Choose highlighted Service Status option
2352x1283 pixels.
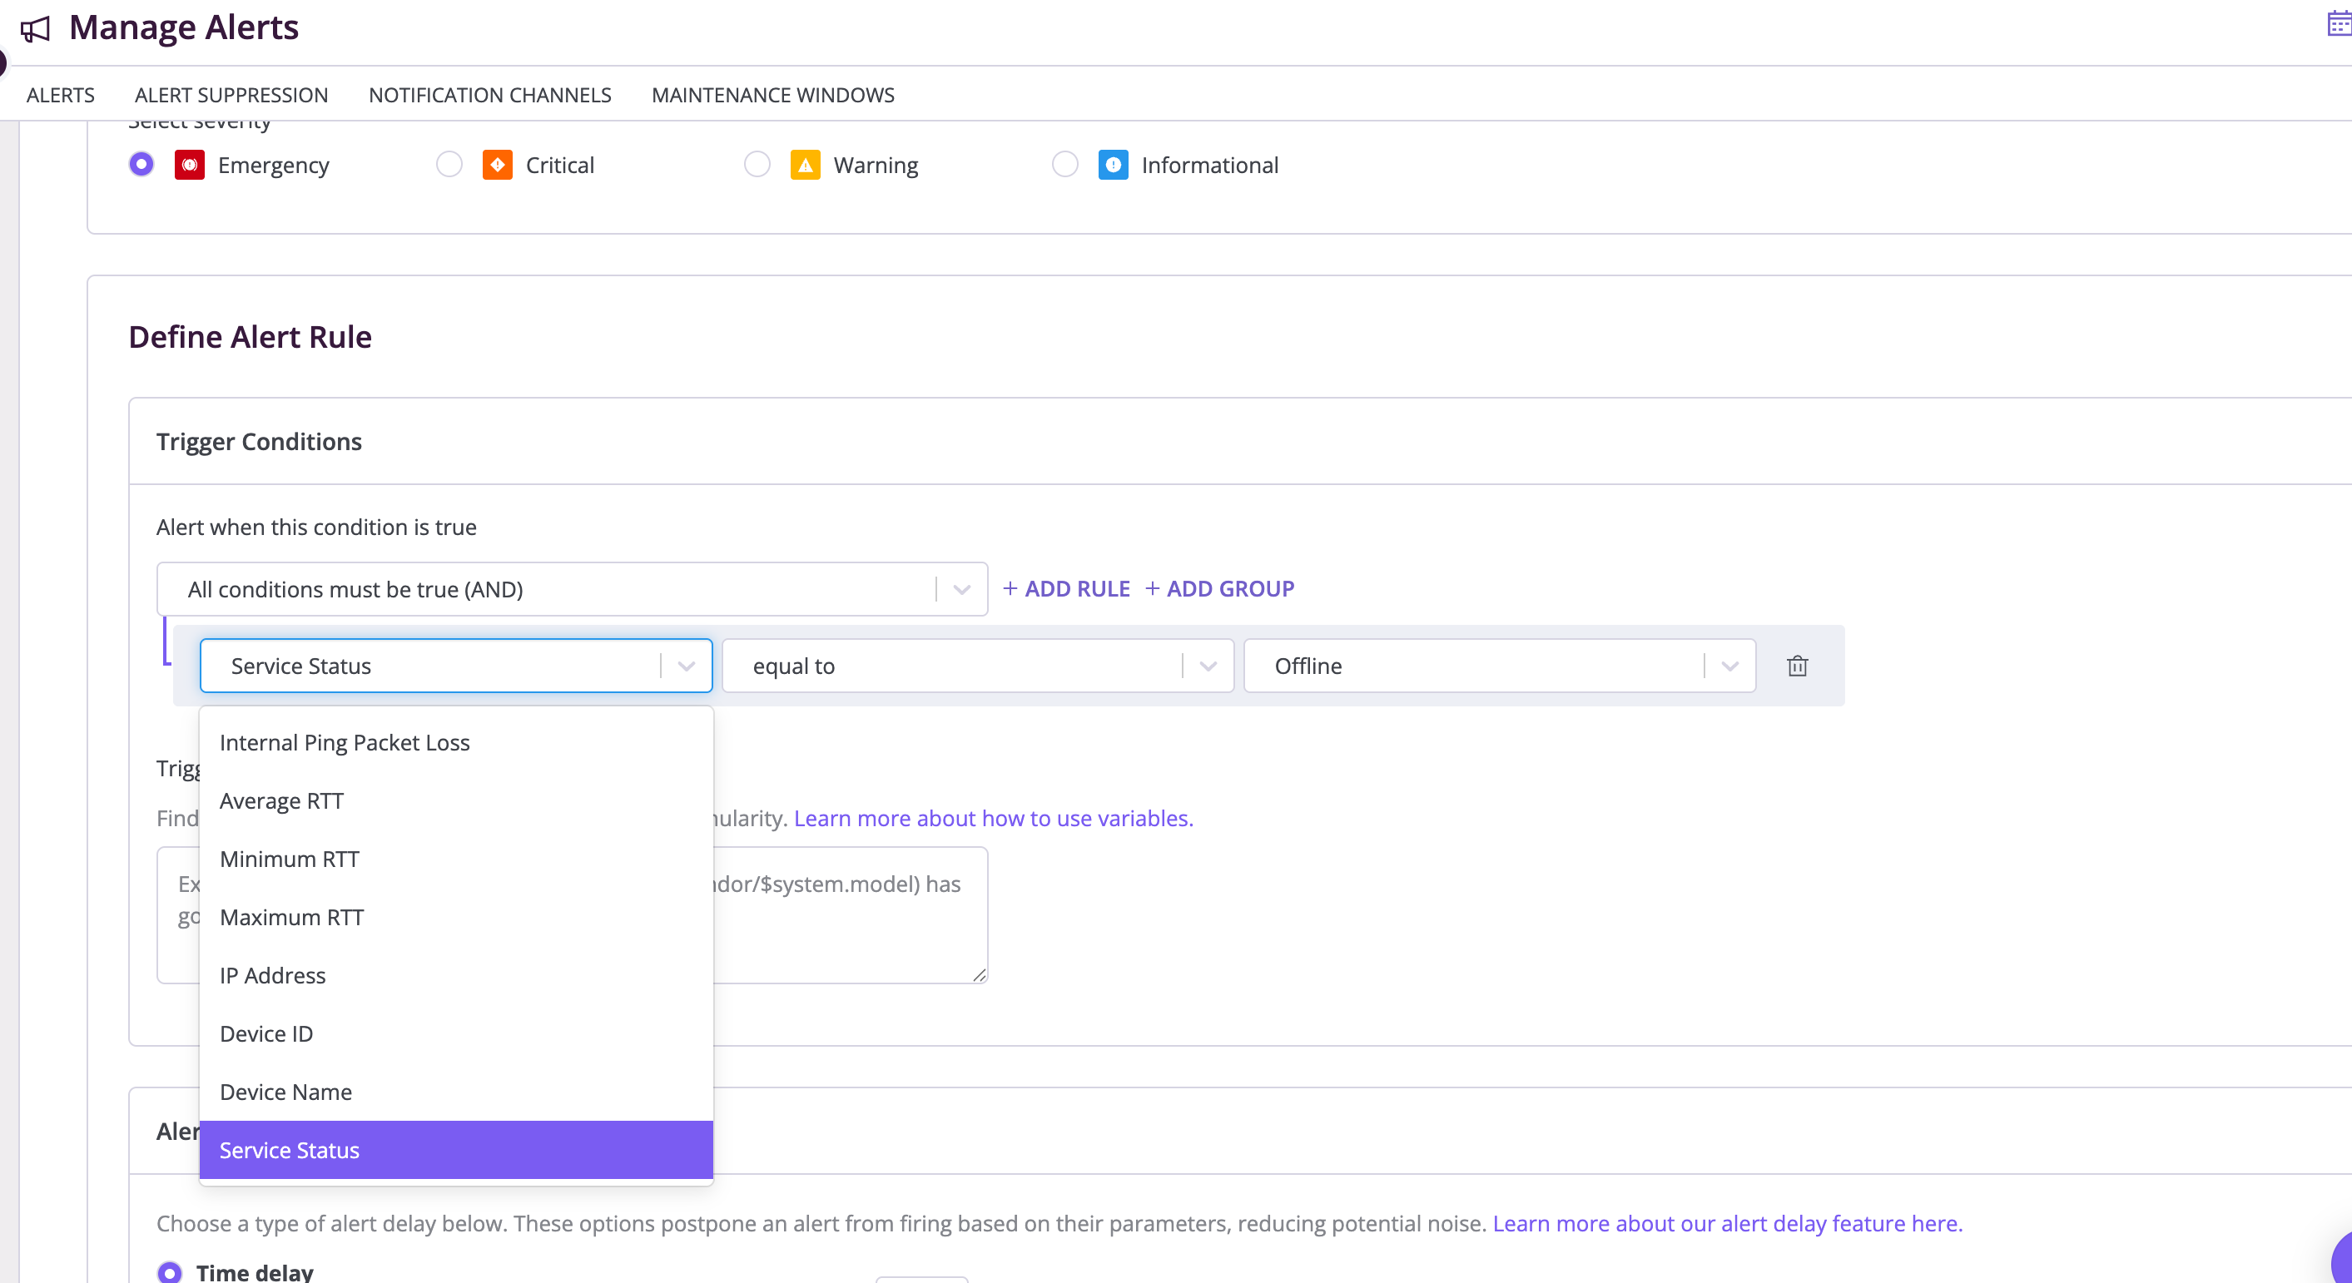(455, 1151)
